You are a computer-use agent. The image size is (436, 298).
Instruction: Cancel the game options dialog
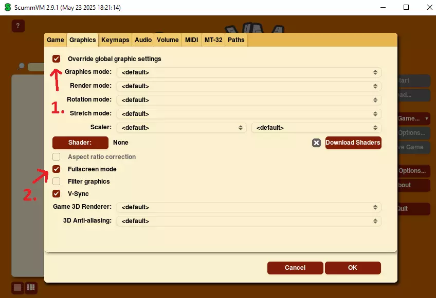[295, 268]
